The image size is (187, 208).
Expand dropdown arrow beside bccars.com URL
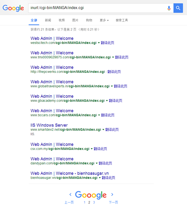[x=99, y=115]
